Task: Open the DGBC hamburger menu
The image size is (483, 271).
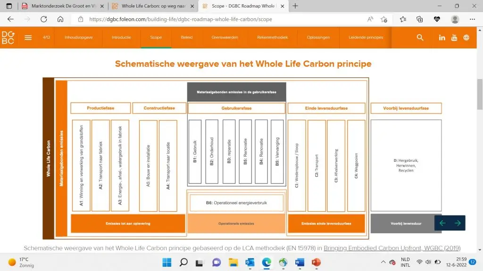Action: point(28,38)
